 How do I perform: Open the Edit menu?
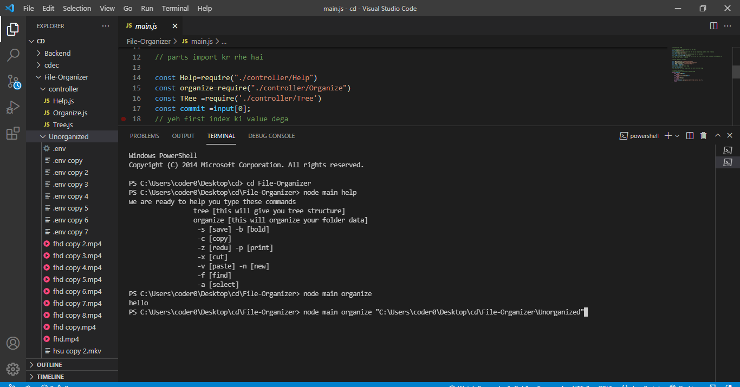tap(48, 8)
